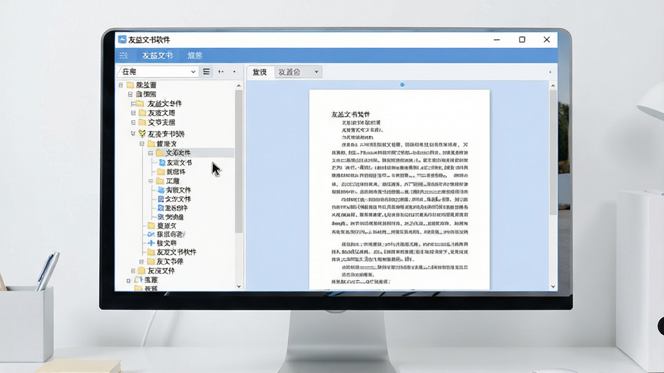Image resolution: width=664 pixels, height=373 pixels.
Task: Switch to the rightmost tab in blue menu bar
Action: [195, 56]
